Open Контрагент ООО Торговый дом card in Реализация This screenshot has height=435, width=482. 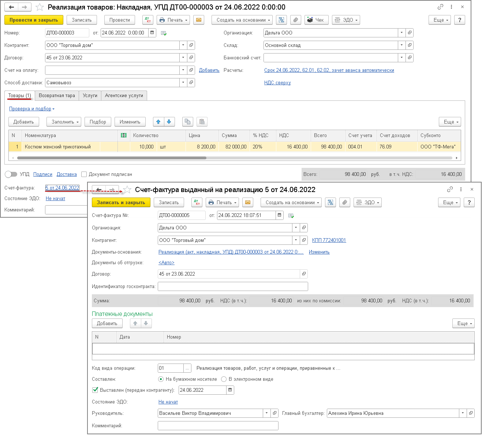point(191,45)
